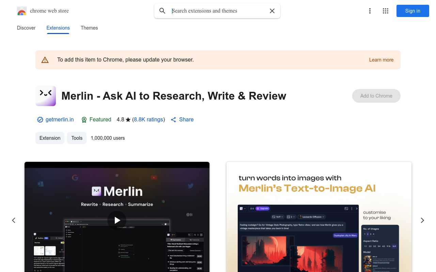Viewport: 436px width, 272px height.
Task: Click the chrome web store title text
Action: pos(49,11)
